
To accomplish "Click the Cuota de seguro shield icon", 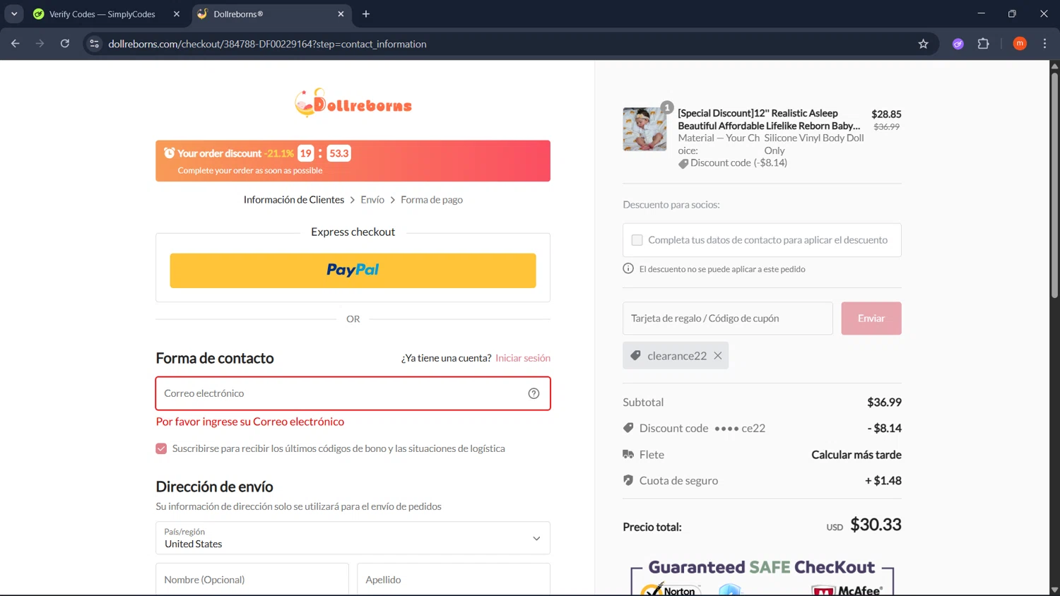I will [x=628, y=480].
